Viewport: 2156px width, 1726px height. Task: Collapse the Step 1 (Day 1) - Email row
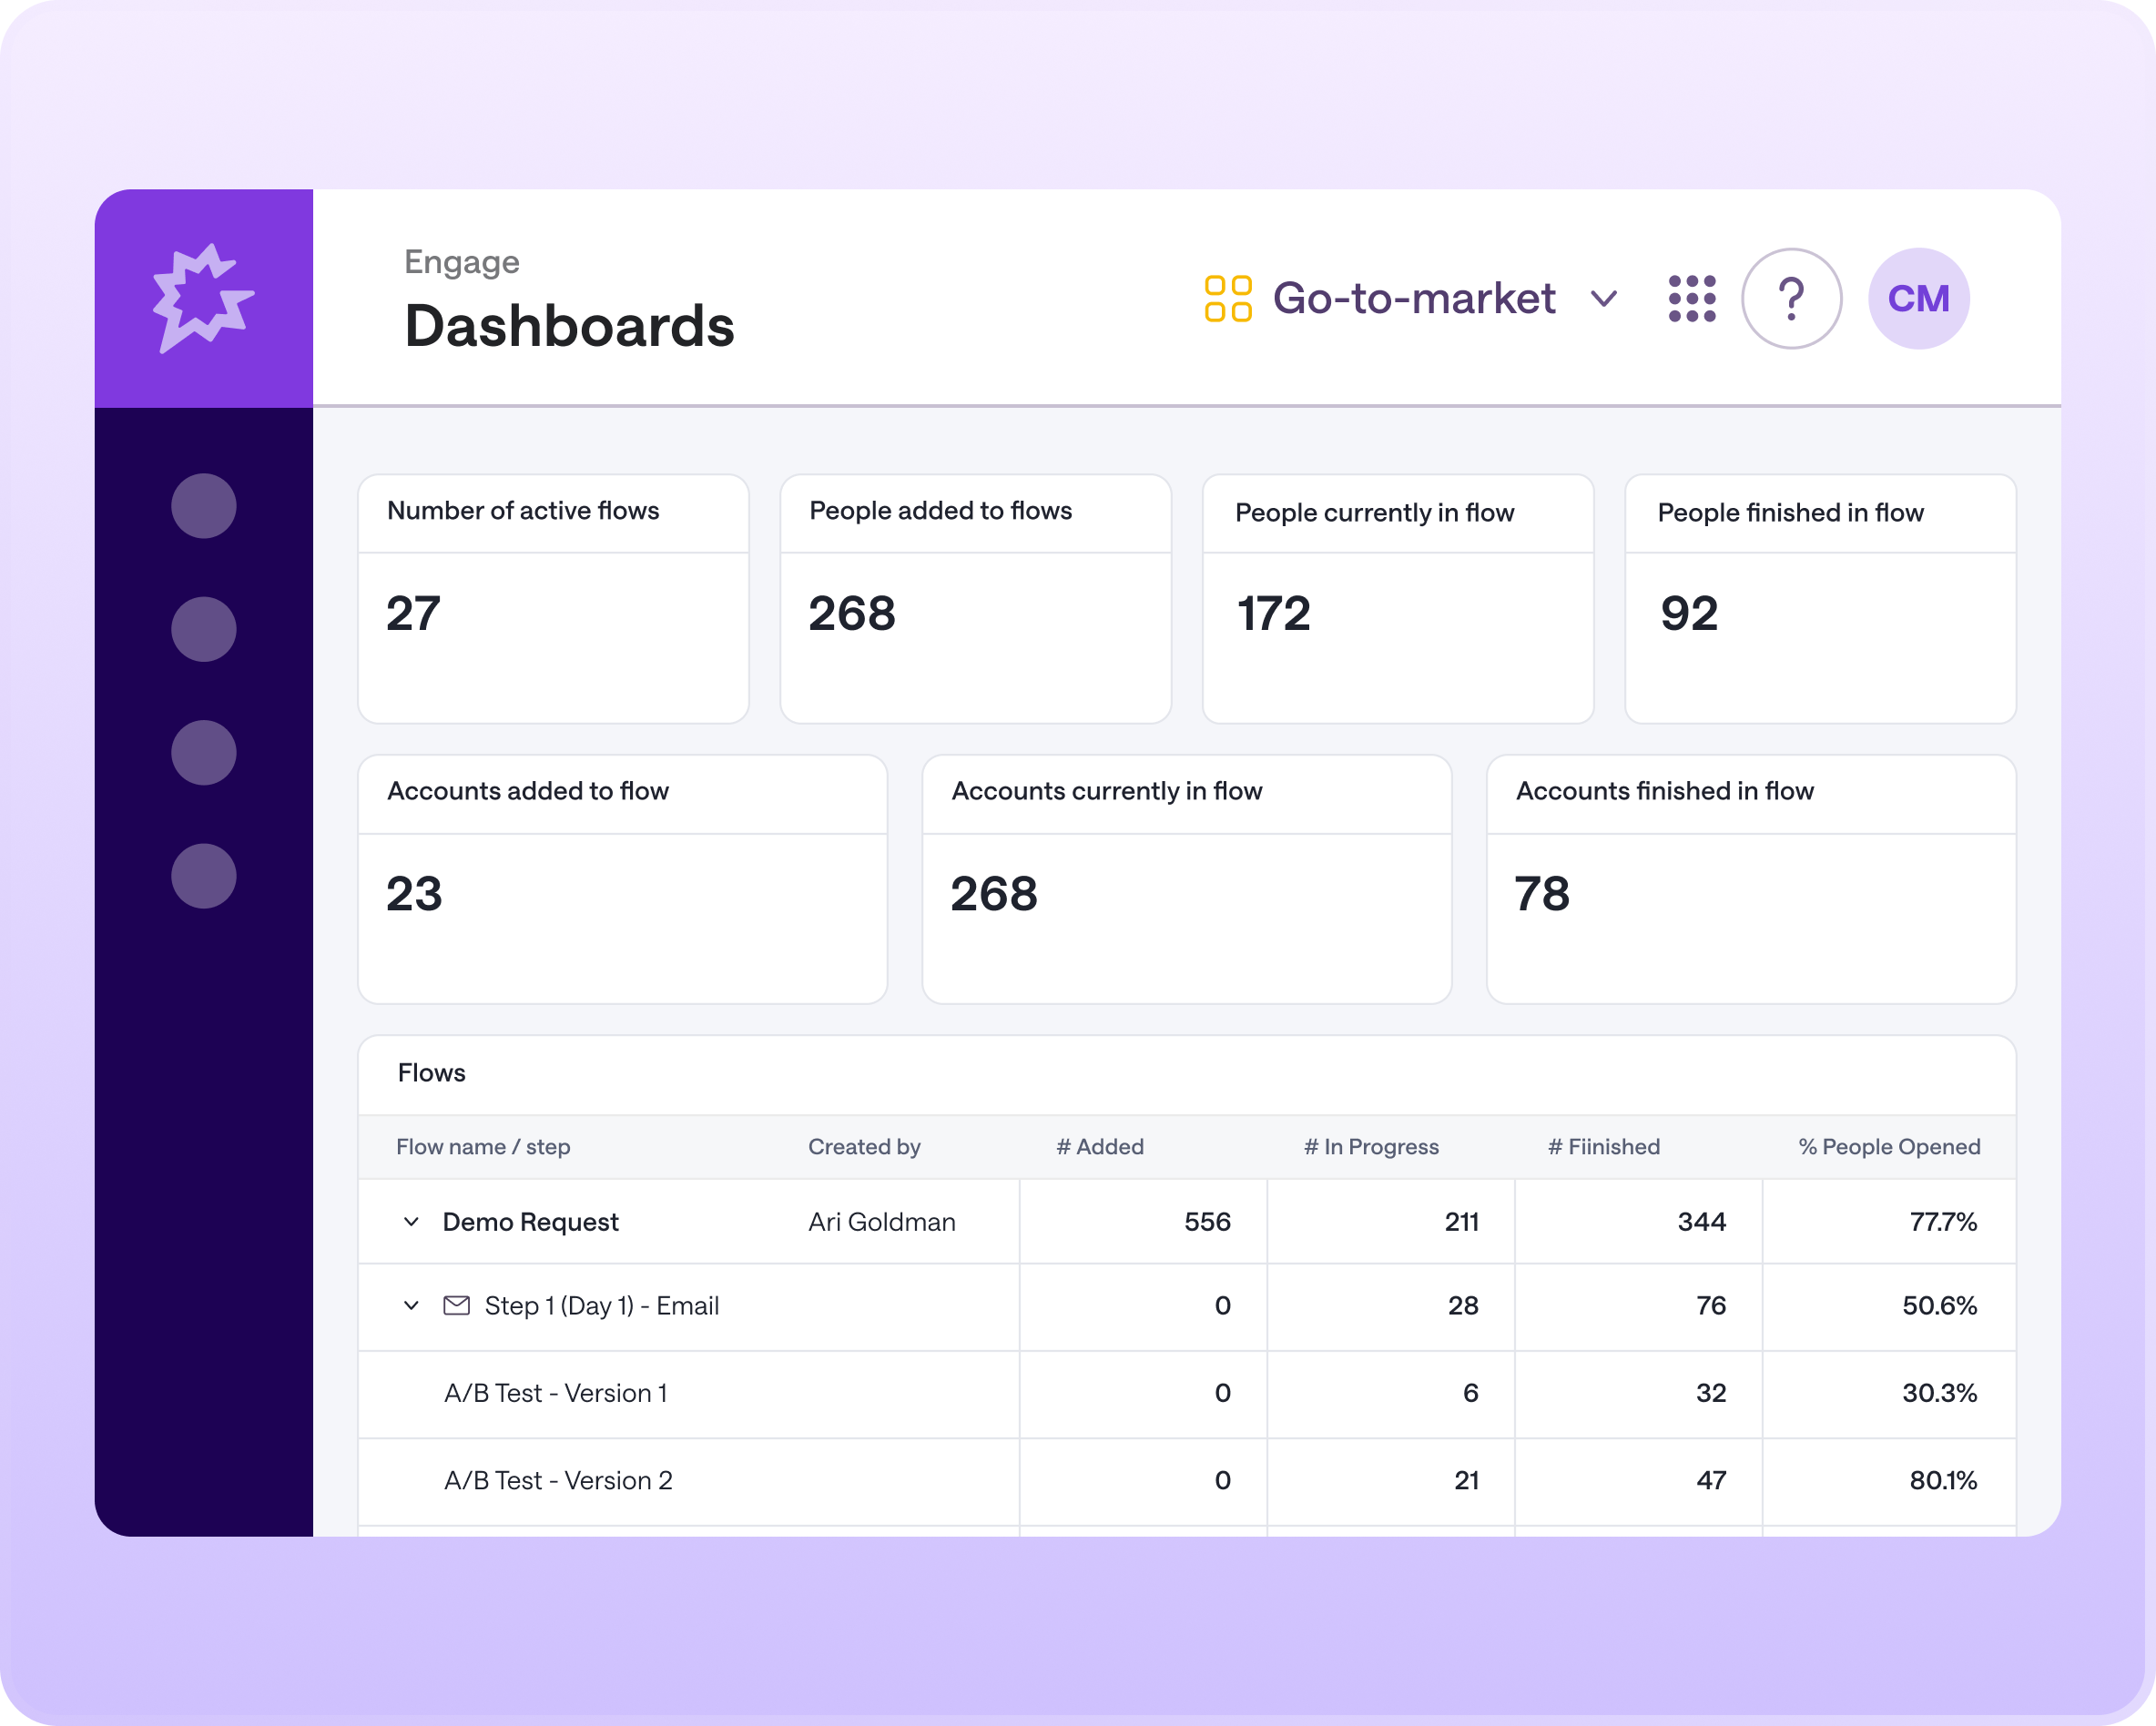coord(411,1305)
